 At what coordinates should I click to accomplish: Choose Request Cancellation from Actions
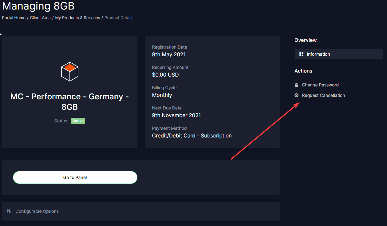click(323, 95)
